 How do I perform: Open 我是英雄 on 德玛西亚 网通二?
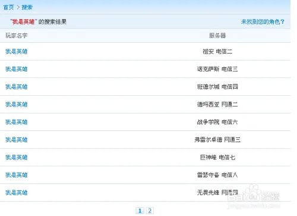(x=16, y=104)
